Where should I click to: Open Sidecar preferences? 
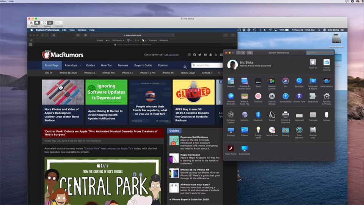(x=245, y=131)
